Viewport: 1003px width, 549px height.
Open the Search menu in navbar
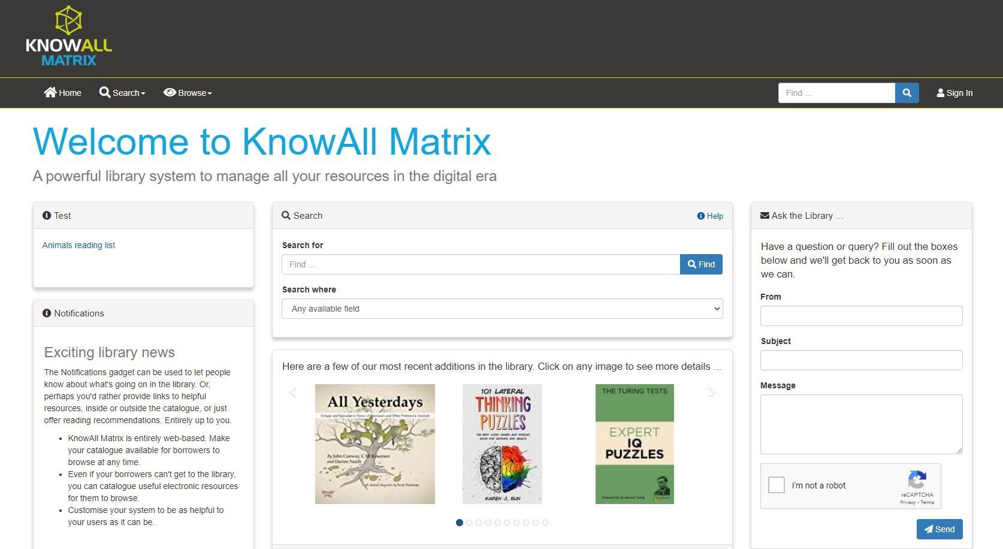click(x=122, y=93)
